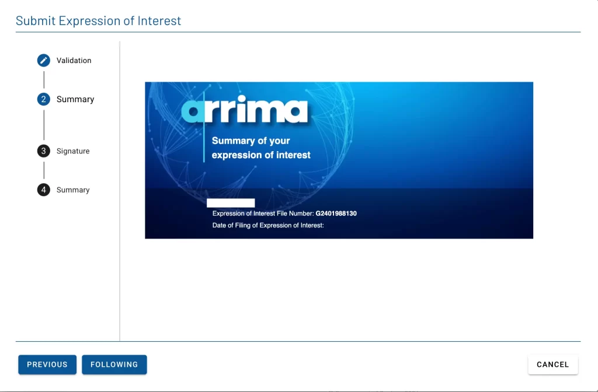Image resolution: width=598 pixels, height=392 pixels.
Task: Click the Submit Expression of Interest heading
Action: point(98,20)
